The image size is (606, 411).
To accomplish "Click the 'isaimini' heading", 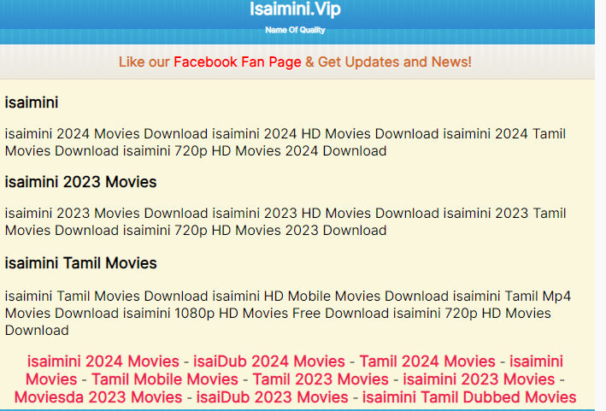I will (32, 103).
